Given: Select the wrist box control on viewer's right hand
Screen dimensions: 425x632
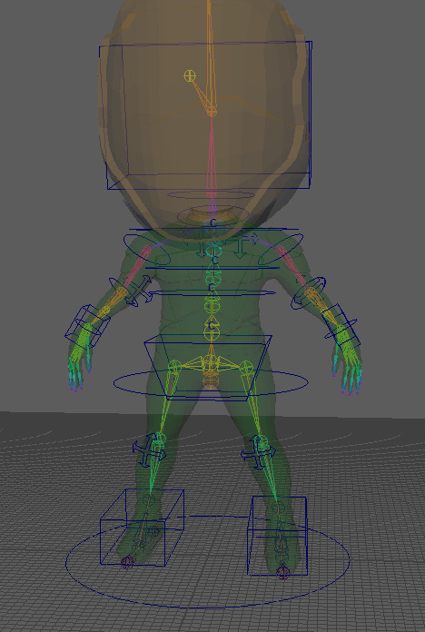Looking at the screenshot, I should 342,326.
